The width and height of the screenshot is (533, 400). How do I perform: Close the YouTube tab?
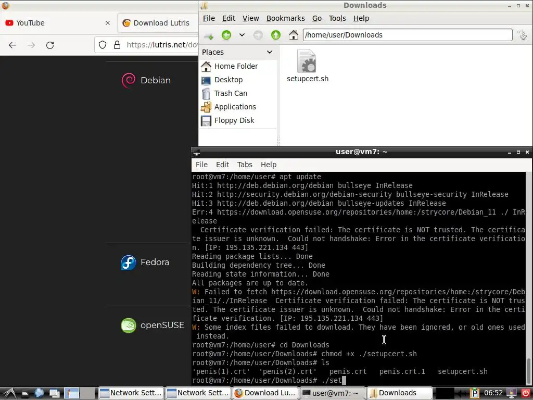[x=108, y=23]
